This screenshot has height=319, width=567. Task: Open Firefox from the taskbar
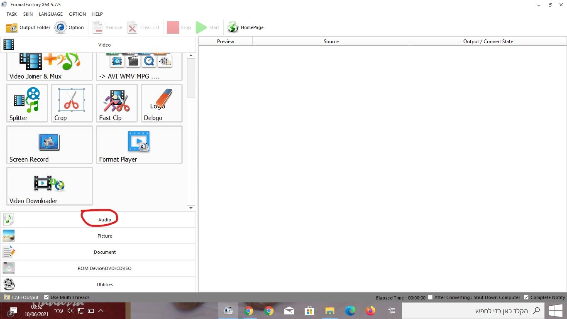coord(370,311)
